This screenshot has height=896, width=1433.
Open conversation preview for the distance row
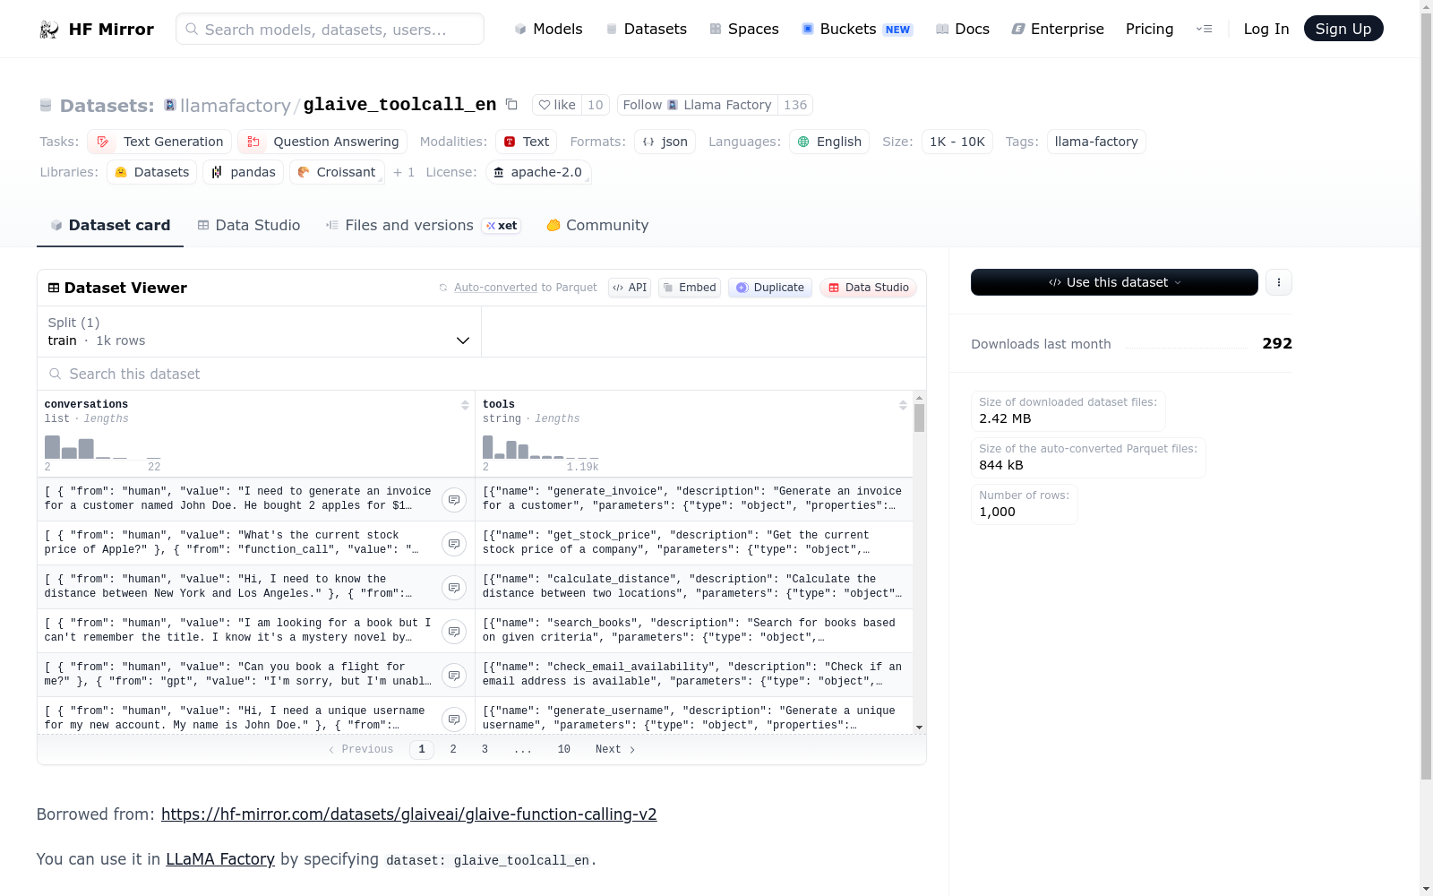[x=454, y=587]
